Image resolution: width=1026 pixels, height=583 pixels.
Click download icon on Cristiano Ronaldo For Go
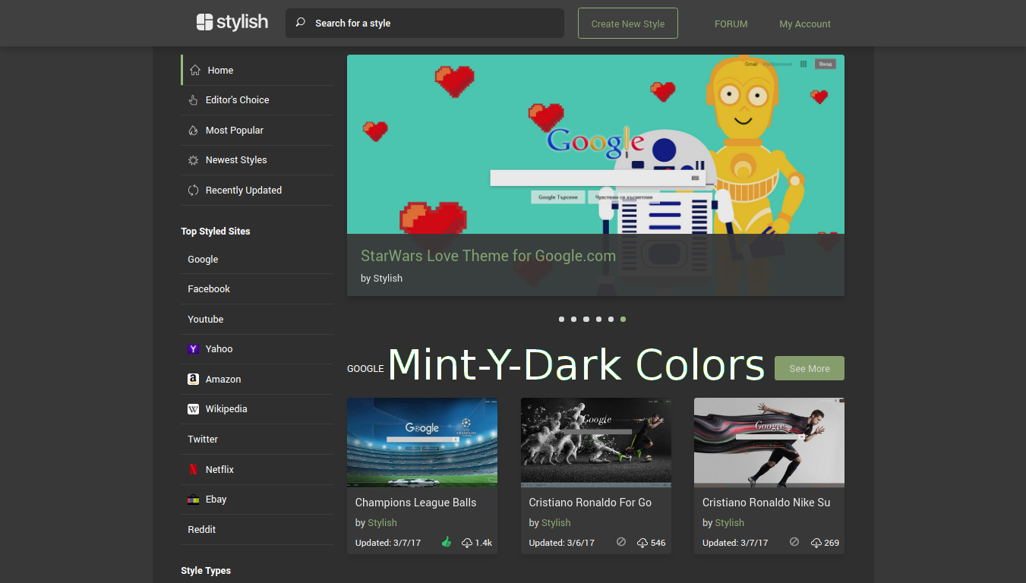tap(642, 543)
